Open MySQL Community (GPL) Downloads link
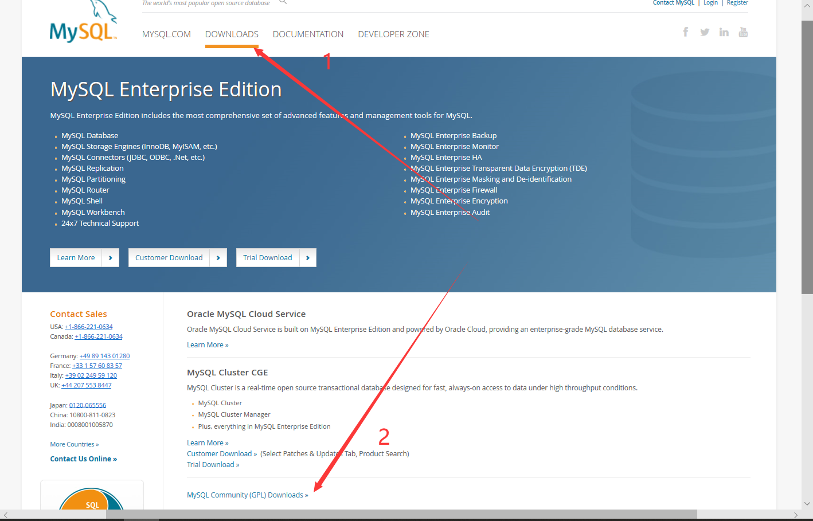The width and height of the screenshot is (813, 521). point(248,495)
